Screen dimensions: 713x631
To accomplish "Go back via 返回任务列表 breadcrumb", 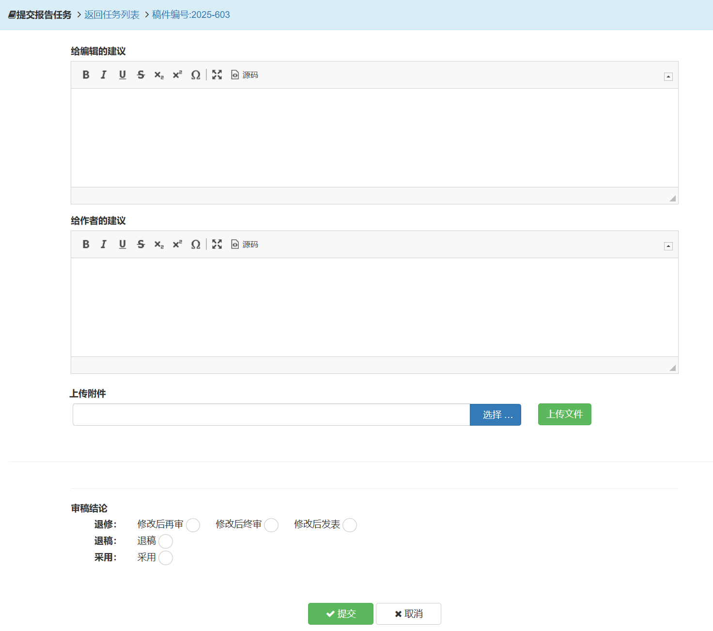I will click(x=112, y=15).
